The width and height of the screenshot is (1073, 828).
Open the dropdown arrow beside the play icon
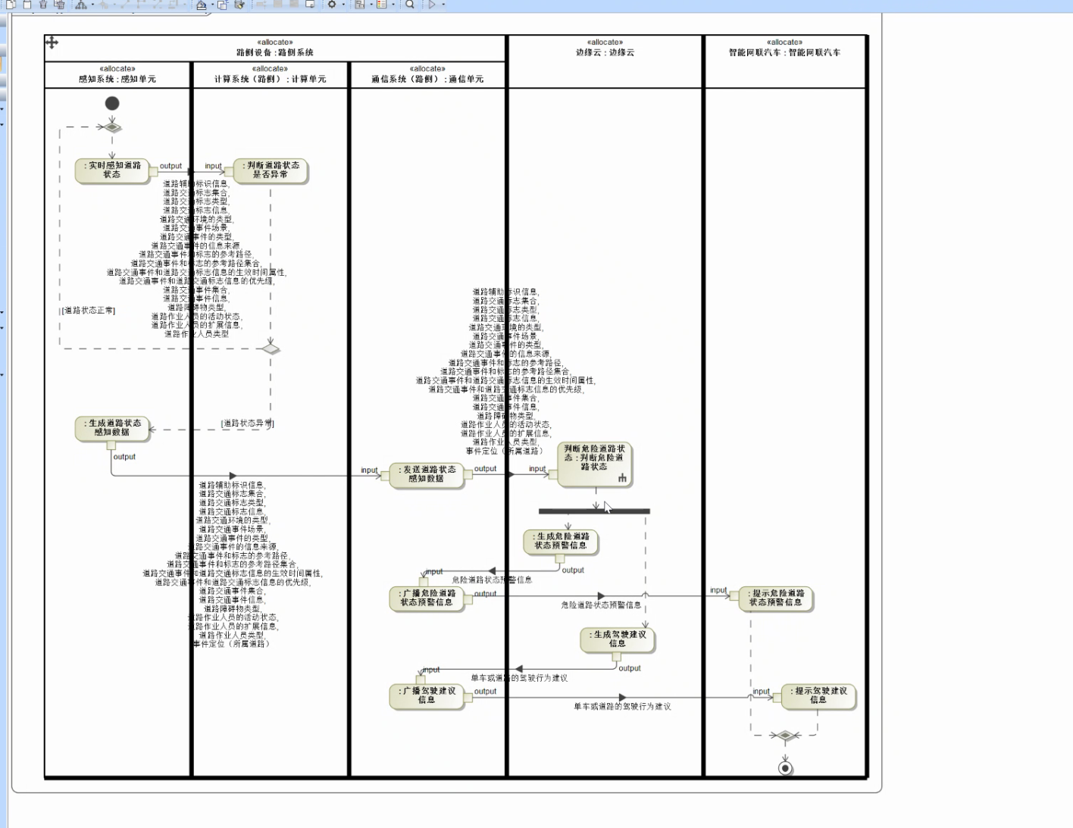coord(443,5)
